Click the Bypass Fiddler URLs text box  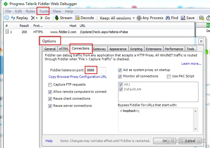tap(156, 120)
